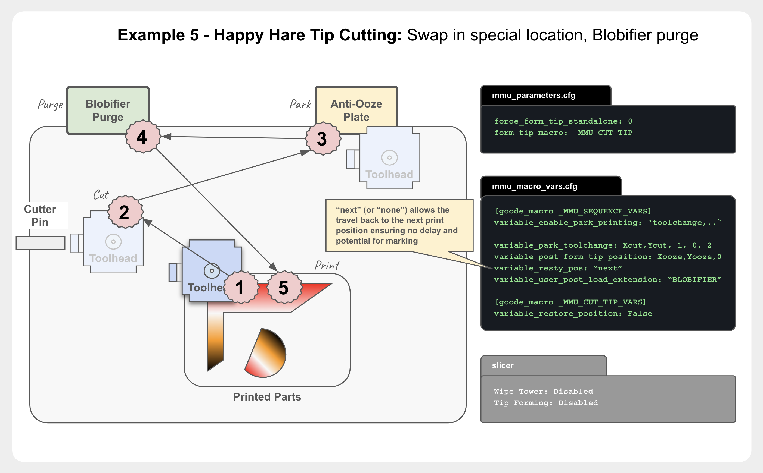Click the handwritten "Park" label
Viewport: 763px width, 473px height.
pyautogui.click(x=300, y=104)
